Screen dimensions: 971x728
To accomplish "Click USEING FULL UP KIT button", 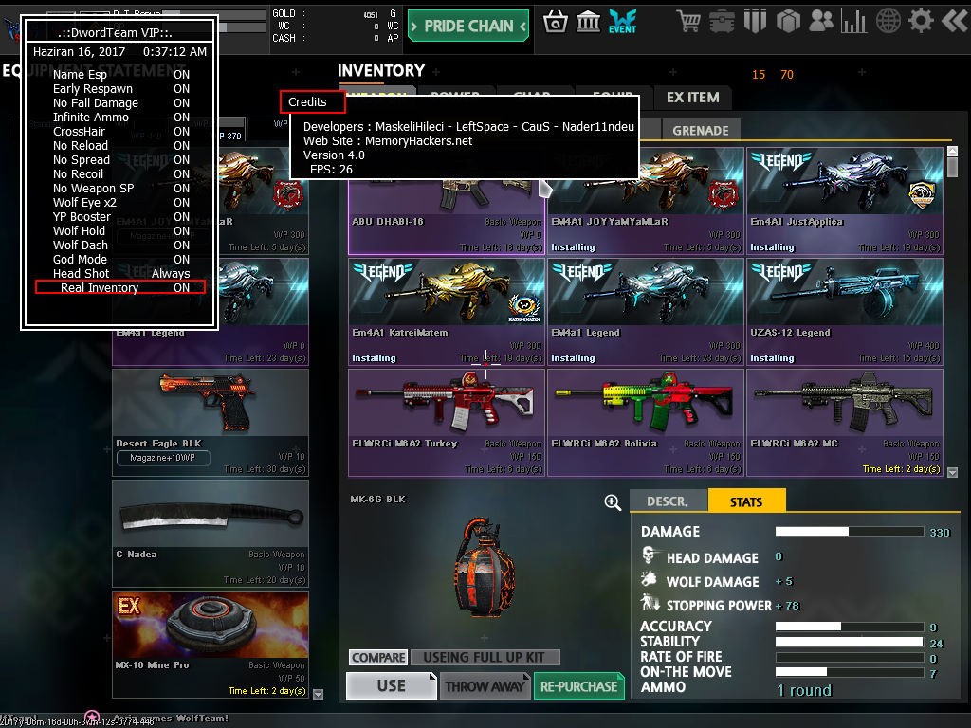I will [x=485, y=658].
